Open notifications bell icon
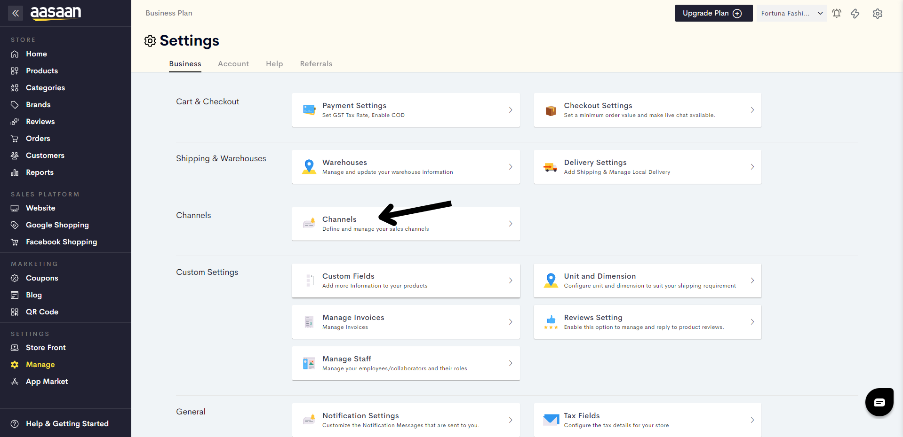903x437 pixels. (x=837, y=13)
